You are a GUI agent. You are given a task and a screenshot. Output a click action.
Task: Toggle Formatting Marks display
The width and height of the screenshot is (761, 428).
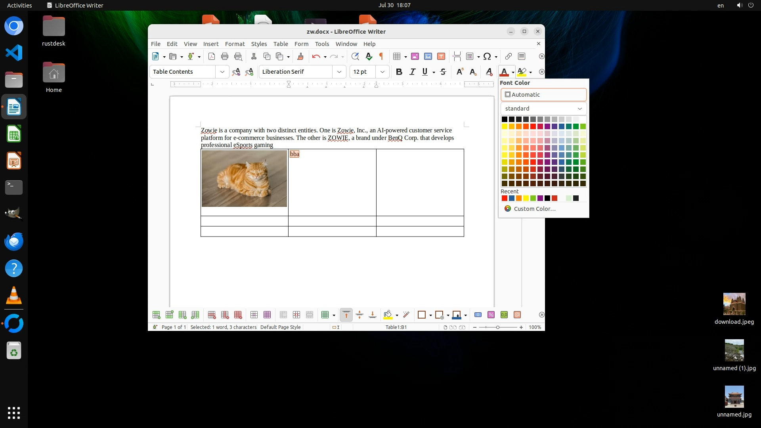381,56
